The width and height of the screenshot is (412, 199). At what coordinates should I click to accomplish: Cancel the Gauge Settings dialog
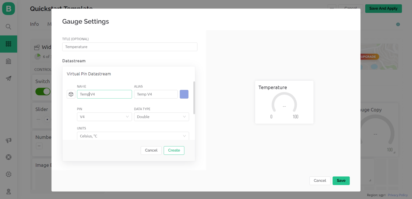coord(320,181)
